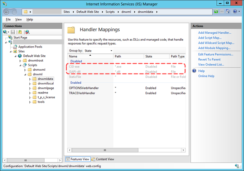Click View Ordered List link

(x=211, y=65)
